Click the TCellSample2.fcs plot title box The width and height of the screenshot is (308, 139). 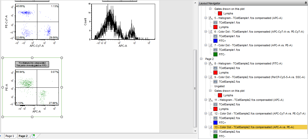(x=32, y=64)
